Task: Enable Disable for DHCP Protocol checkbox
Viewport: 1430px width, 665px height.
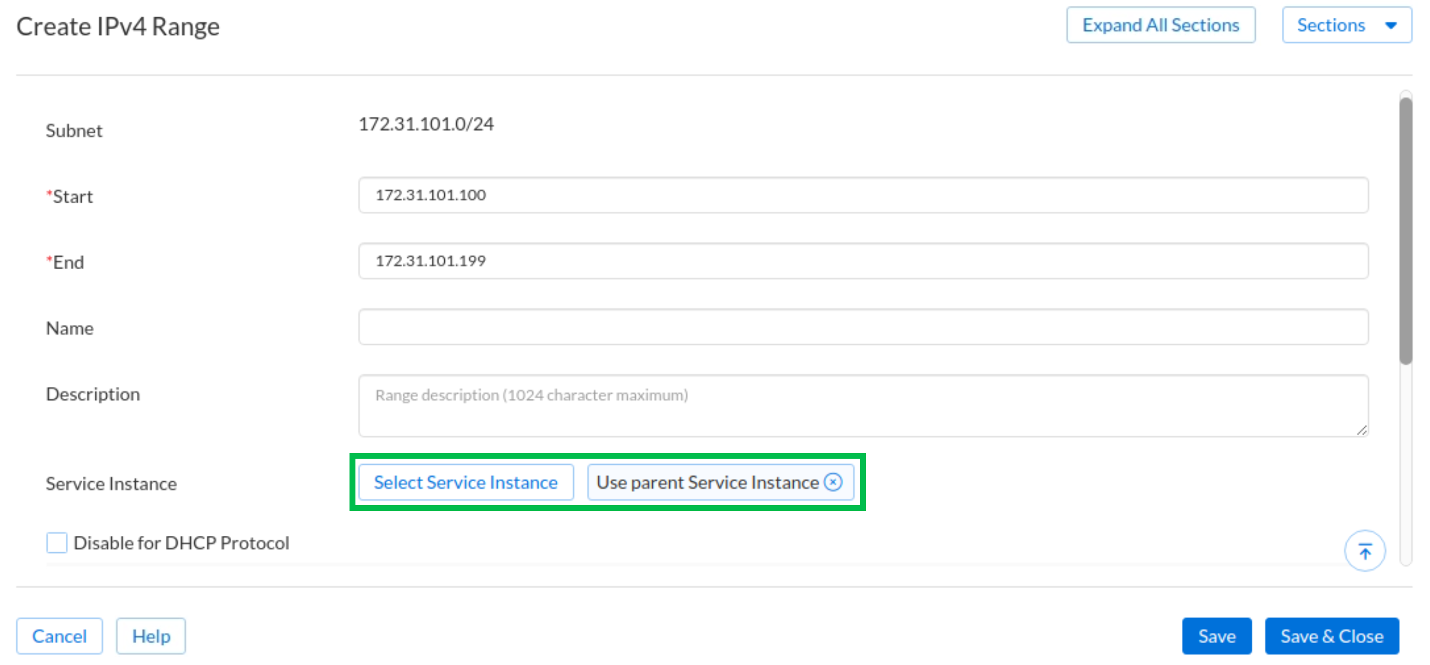Action: tap(57, 542)
